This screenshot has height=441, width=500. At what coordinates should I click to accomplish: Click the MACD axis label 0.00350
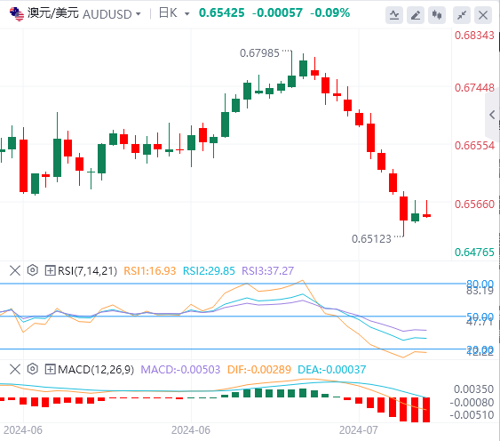pos(474,389)
